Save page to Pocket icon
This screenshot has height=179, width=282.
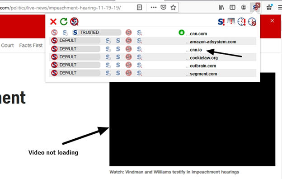[163, 7]
